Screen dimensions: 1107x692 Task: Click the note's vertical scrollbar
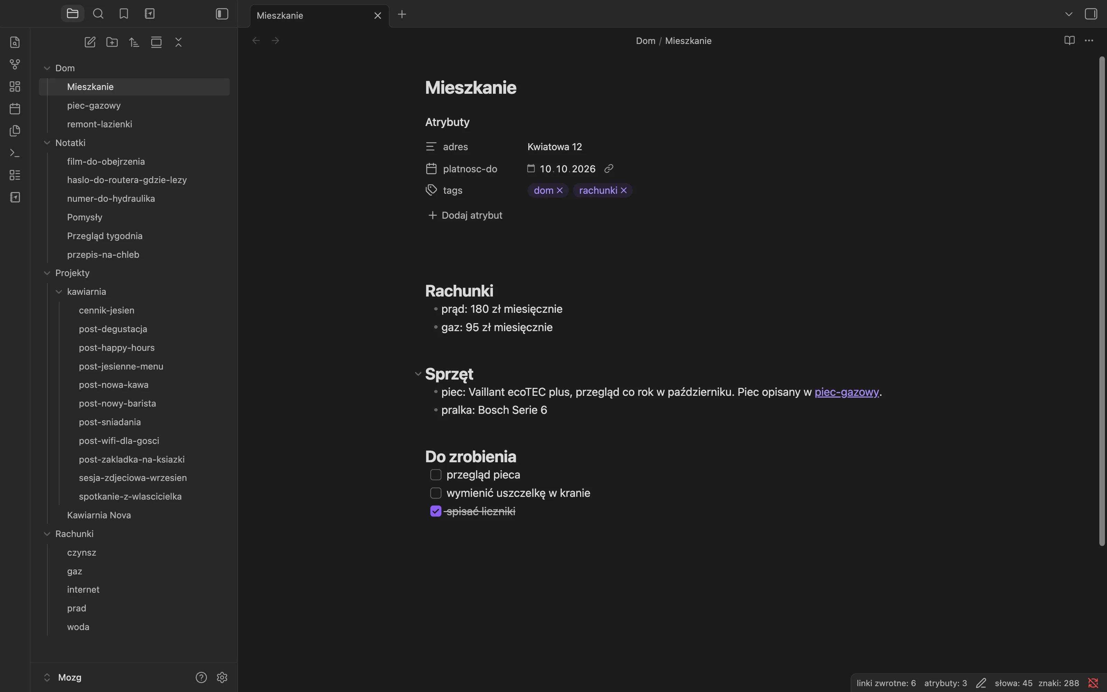pos(1101,301)
